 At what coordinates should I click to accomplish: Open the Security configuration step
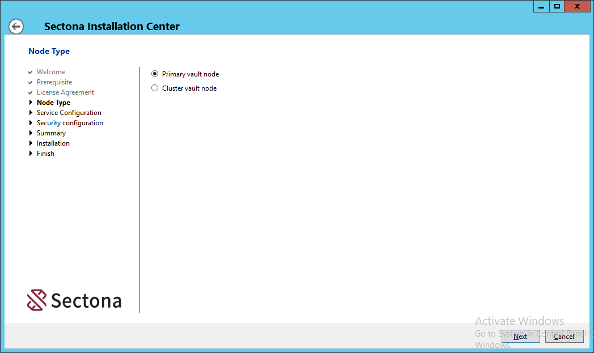tap(70, 123)
